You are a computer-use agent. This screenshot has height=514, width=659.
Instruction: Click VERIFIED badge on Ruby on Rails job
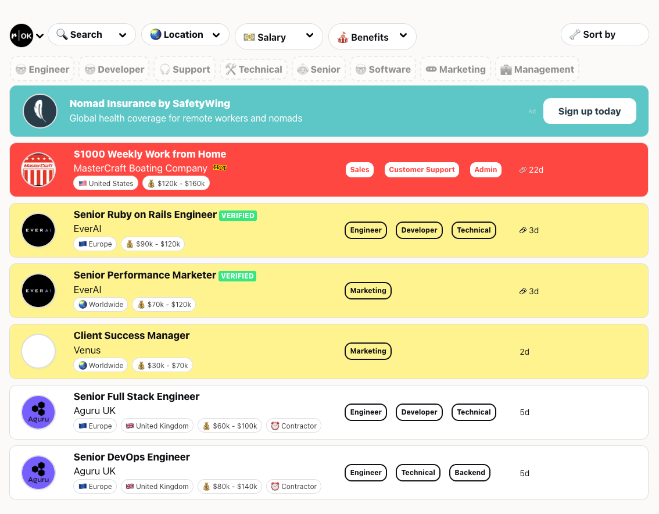pyautogui.click(x=238, y=215)
